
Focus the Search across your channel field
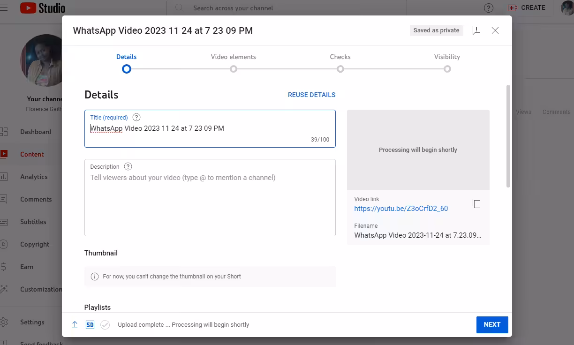(286, 8)
